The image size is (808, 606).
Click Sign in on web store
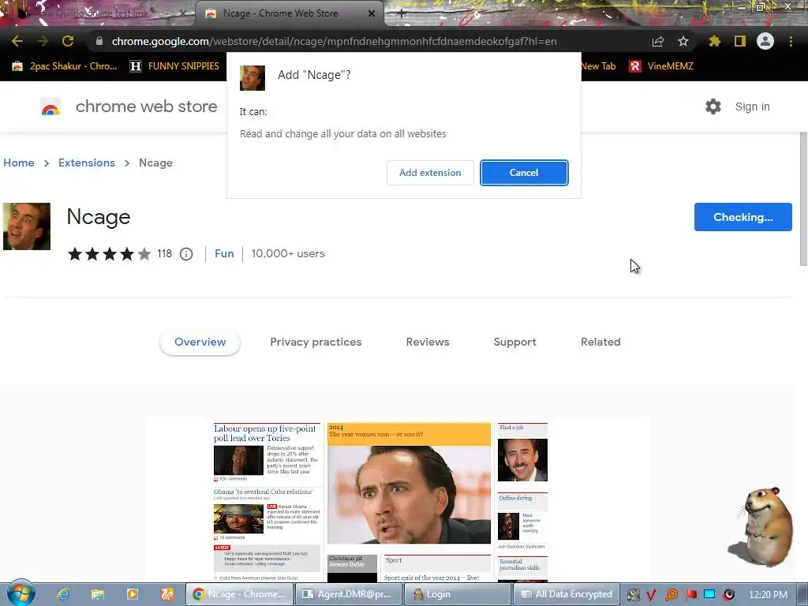click(x=752, y=107)
